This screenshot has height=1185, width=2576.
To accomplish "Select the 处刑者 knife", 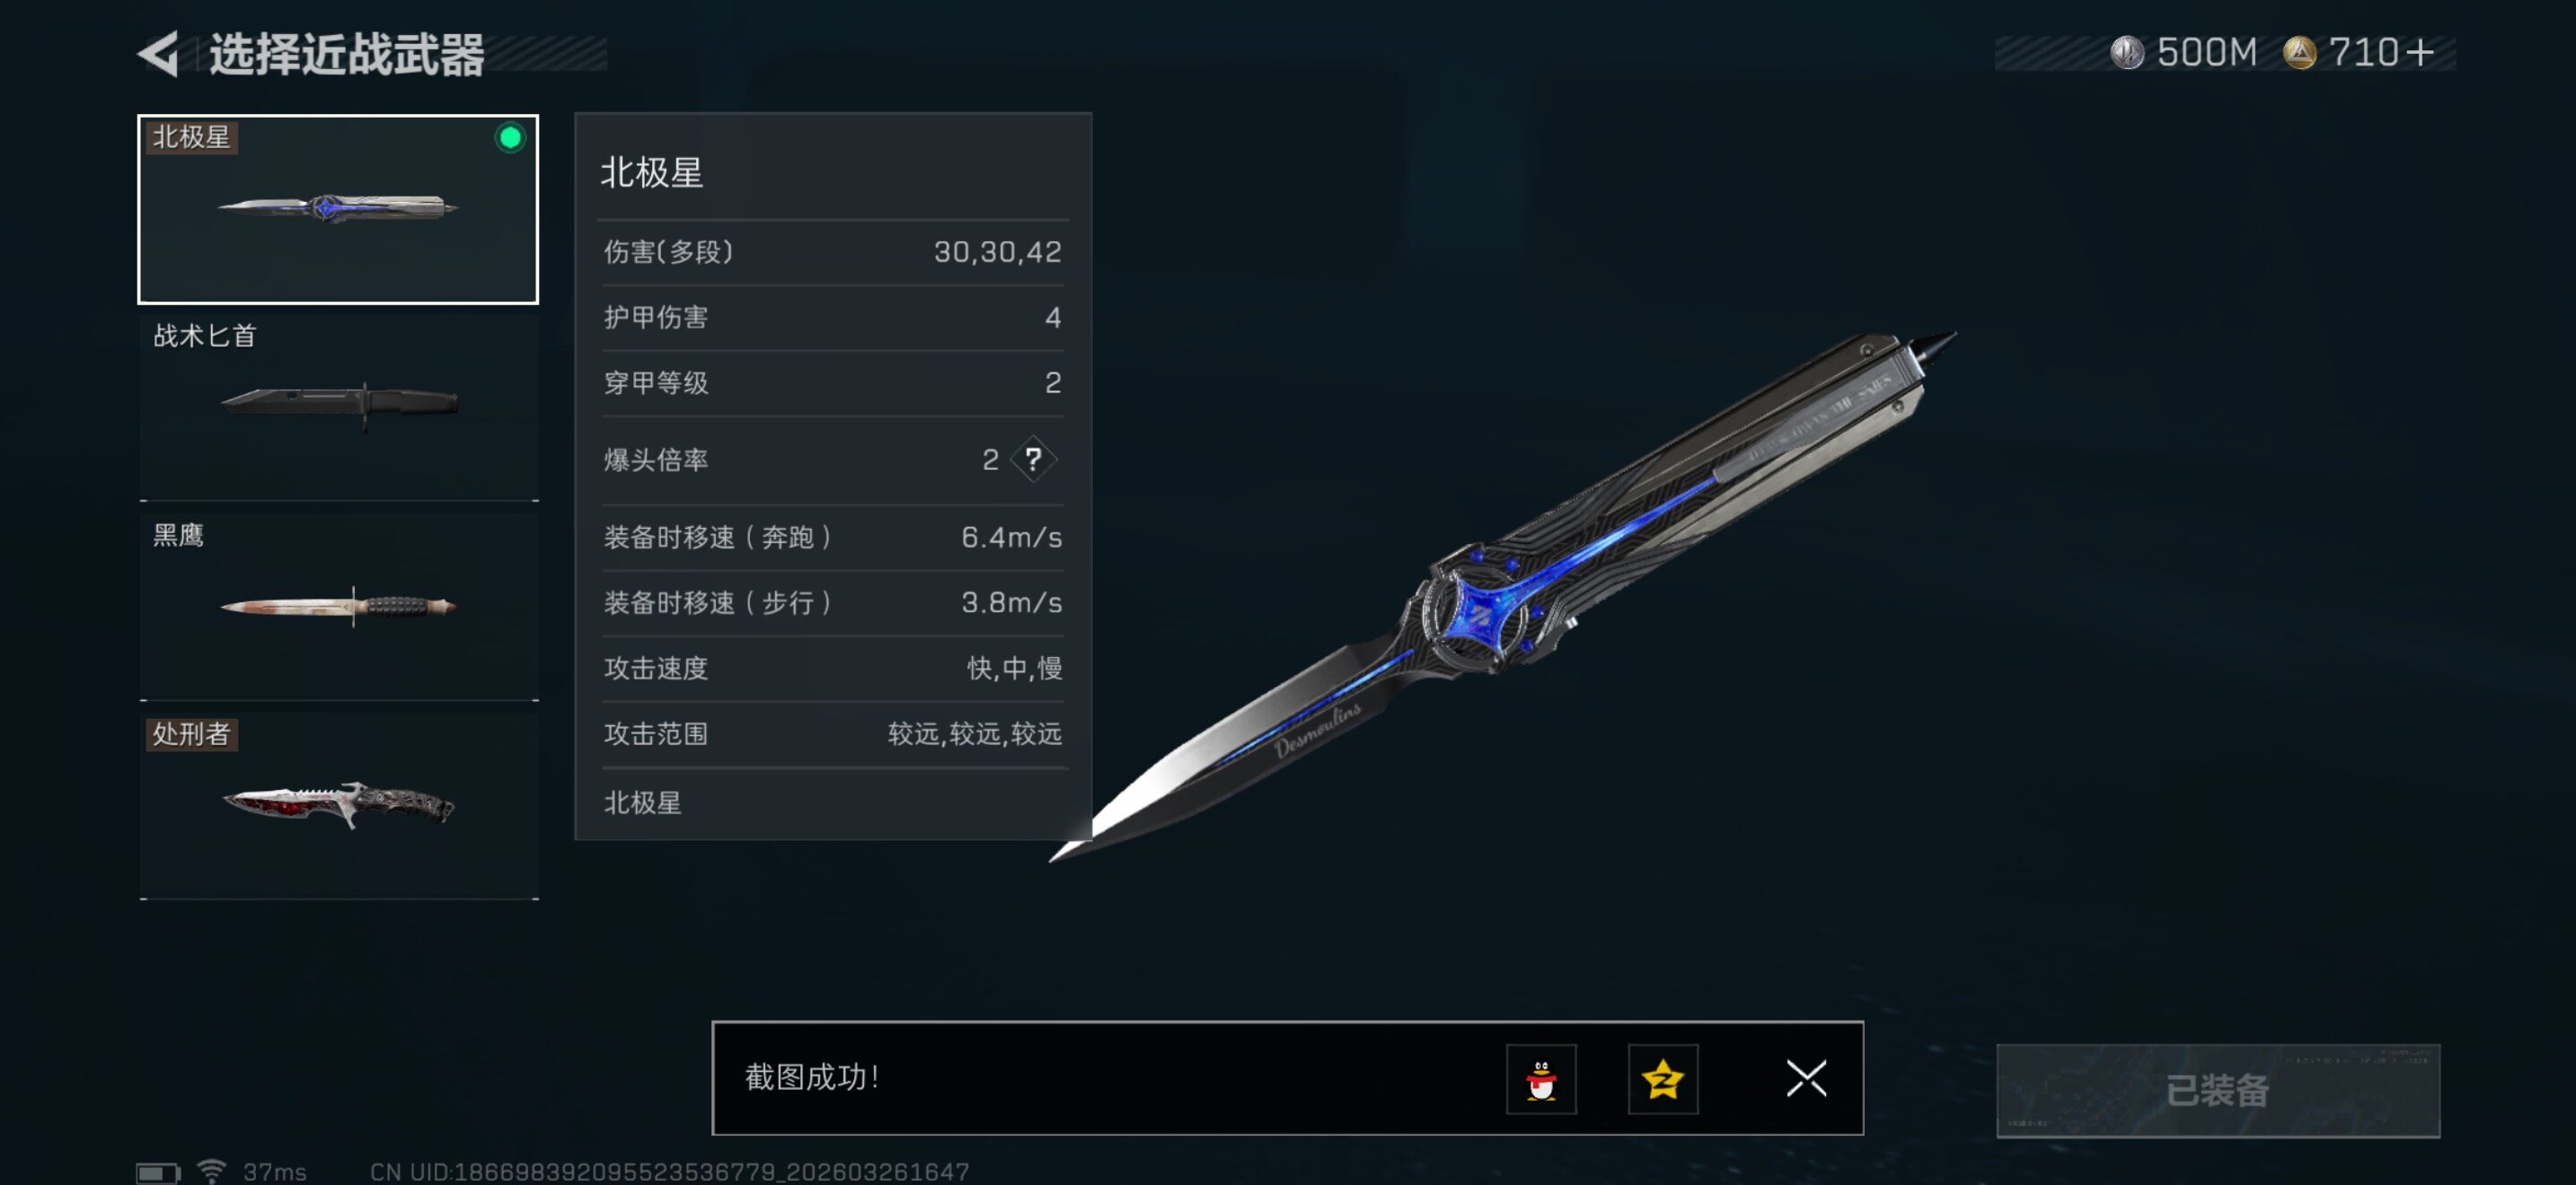I will pos(339,805).
